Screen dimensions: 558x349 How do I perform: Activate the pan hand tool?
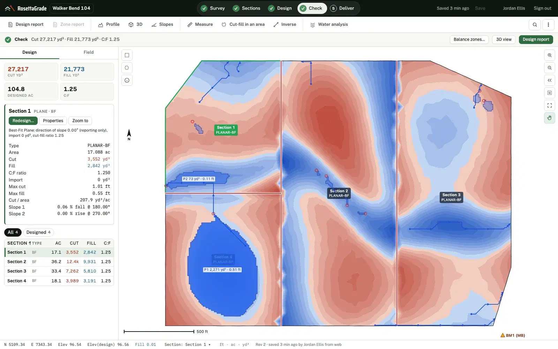pyautogui.click(x=550, y=118)
